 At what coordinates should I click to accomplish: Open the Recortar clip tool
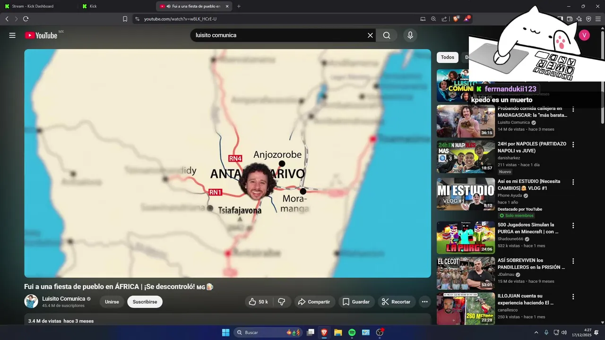click(x=396, y=302)
